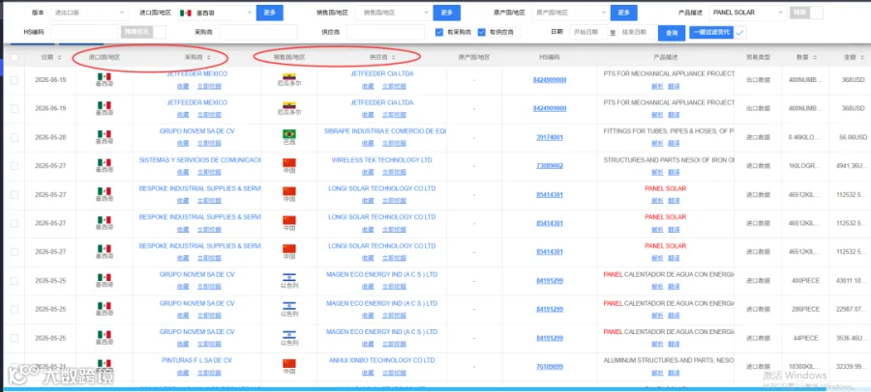Open the 开始日期 date field
Screen dimensions: 871x392
588,32
